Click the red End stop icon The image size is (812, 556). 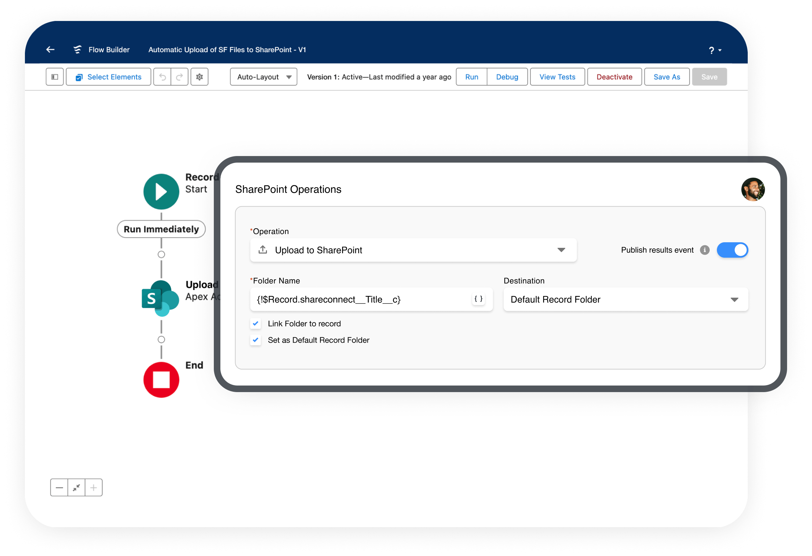(x=161, y=380)
